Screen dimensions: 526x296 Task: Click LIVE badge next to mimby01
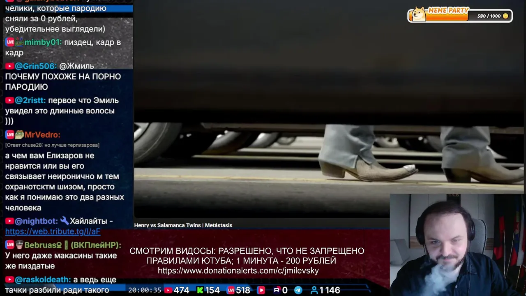(9, 42)
